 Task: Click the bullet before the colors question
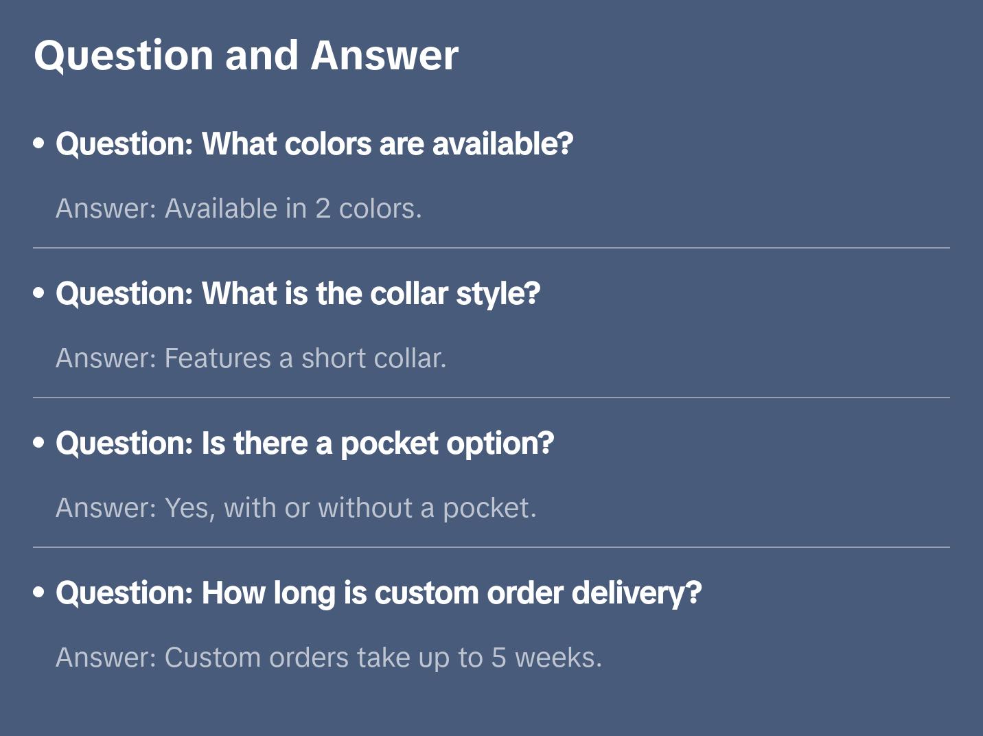pos(39,143)
